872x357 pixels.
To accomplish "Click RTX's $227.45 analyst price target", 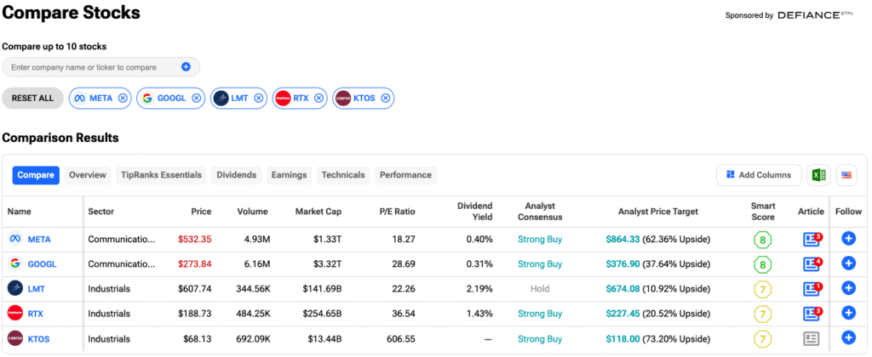I will (x=622, y=314).
